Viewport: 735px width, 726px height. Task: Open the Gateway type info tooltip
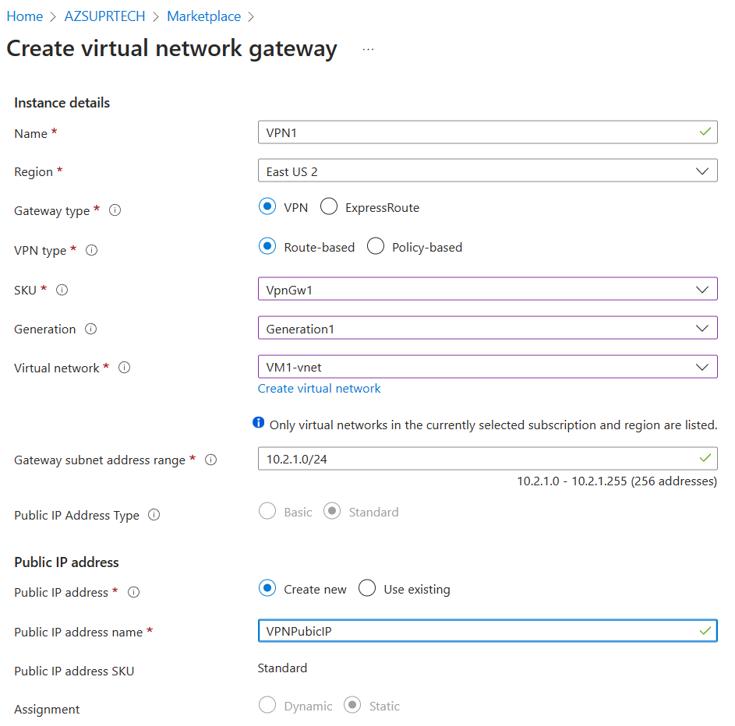(x=114, y=210)
